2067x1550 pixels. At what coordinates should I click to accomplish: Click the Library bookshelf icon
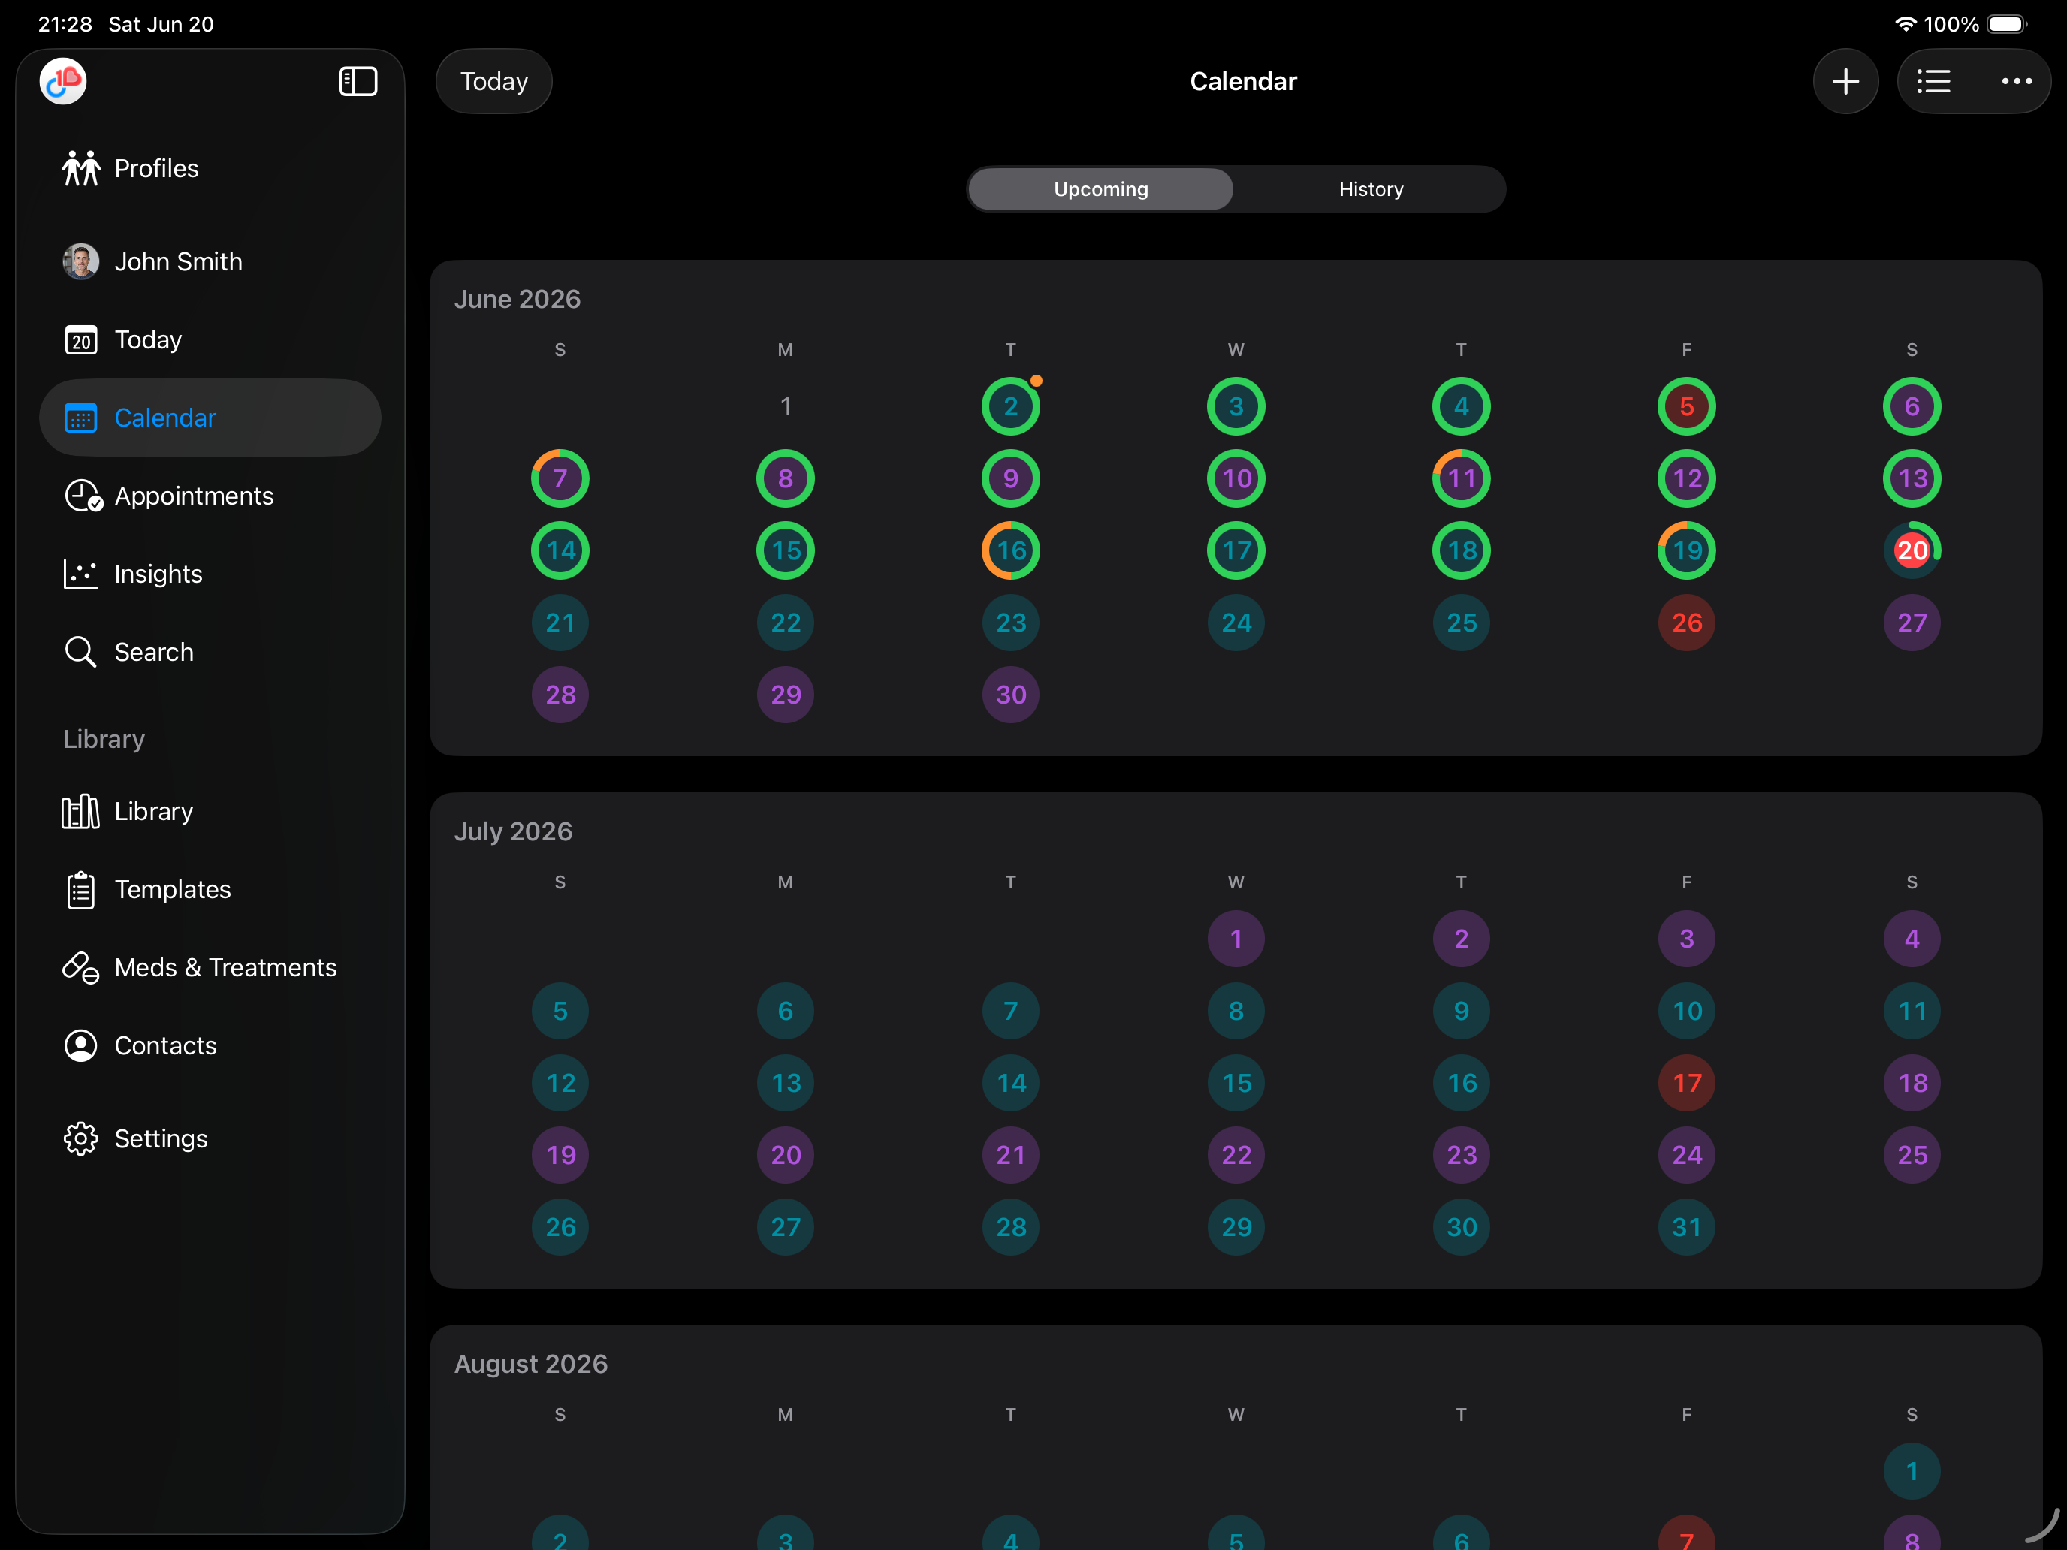[80, 812]
